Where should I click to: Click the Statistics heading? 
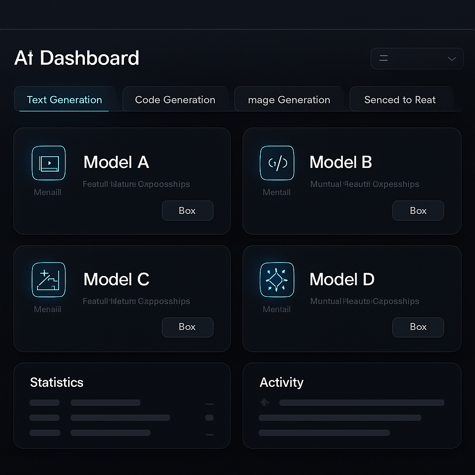(57, 382)
